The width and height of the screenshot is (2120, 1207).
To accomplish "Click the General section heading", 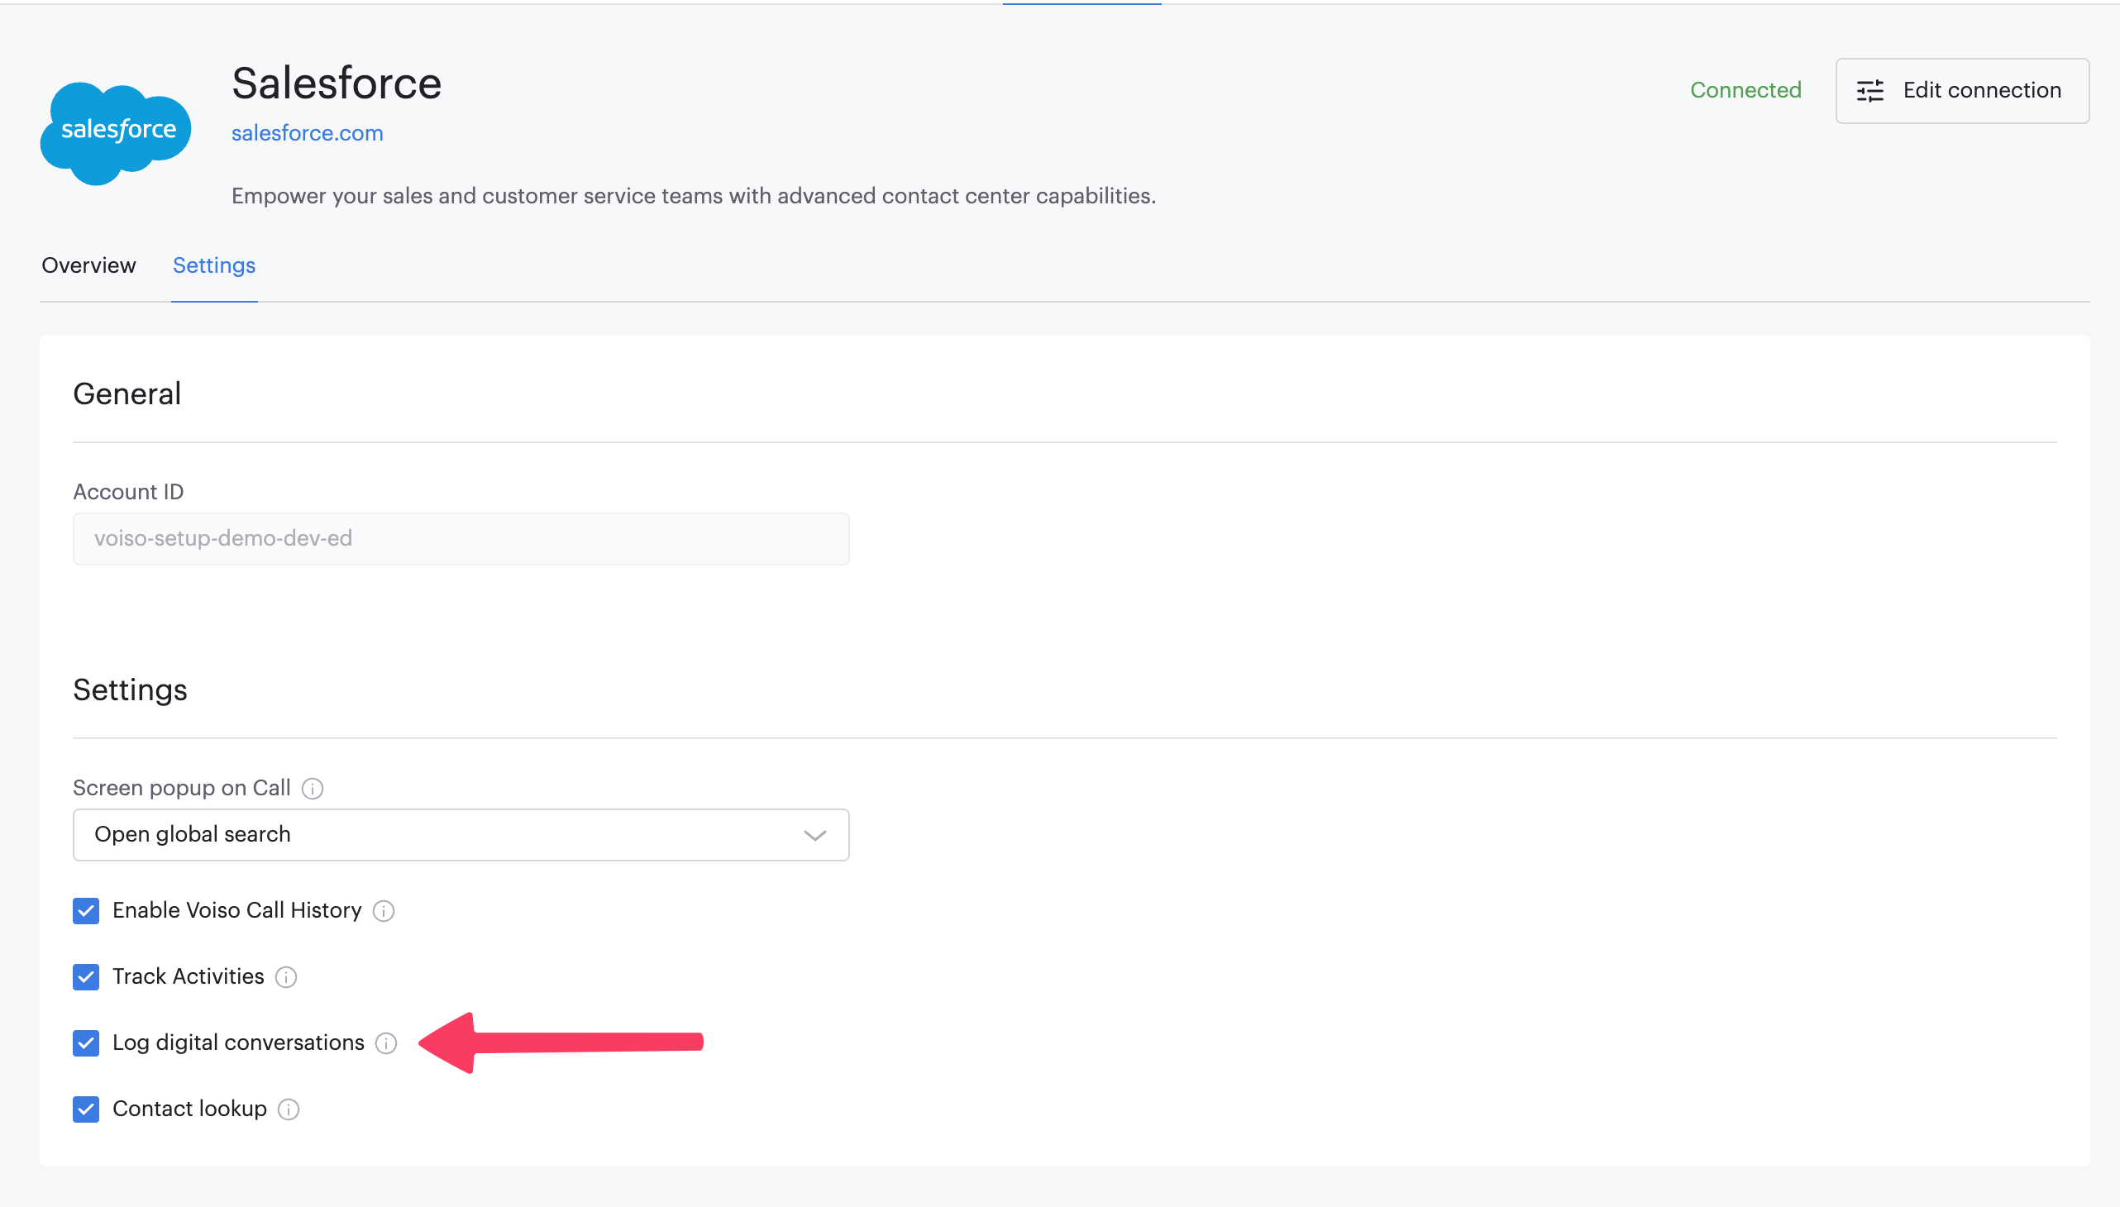I will click(127, 394).
